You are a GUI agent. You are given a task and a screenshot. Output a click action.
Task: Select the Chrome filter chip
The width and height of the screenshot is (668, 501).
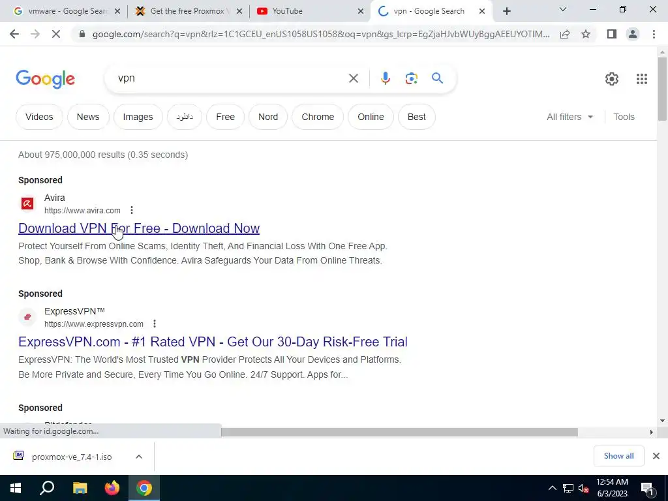(x=318, y=117)
